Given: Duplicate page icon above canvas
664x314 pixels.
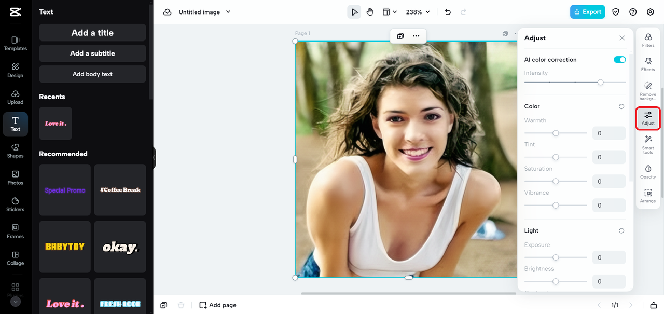Looking at the screenshot, I should 505,34.
